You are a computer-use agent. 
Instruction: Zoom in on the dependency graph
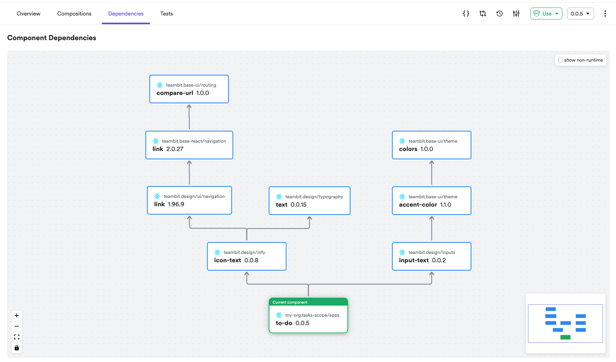[17, 316]
